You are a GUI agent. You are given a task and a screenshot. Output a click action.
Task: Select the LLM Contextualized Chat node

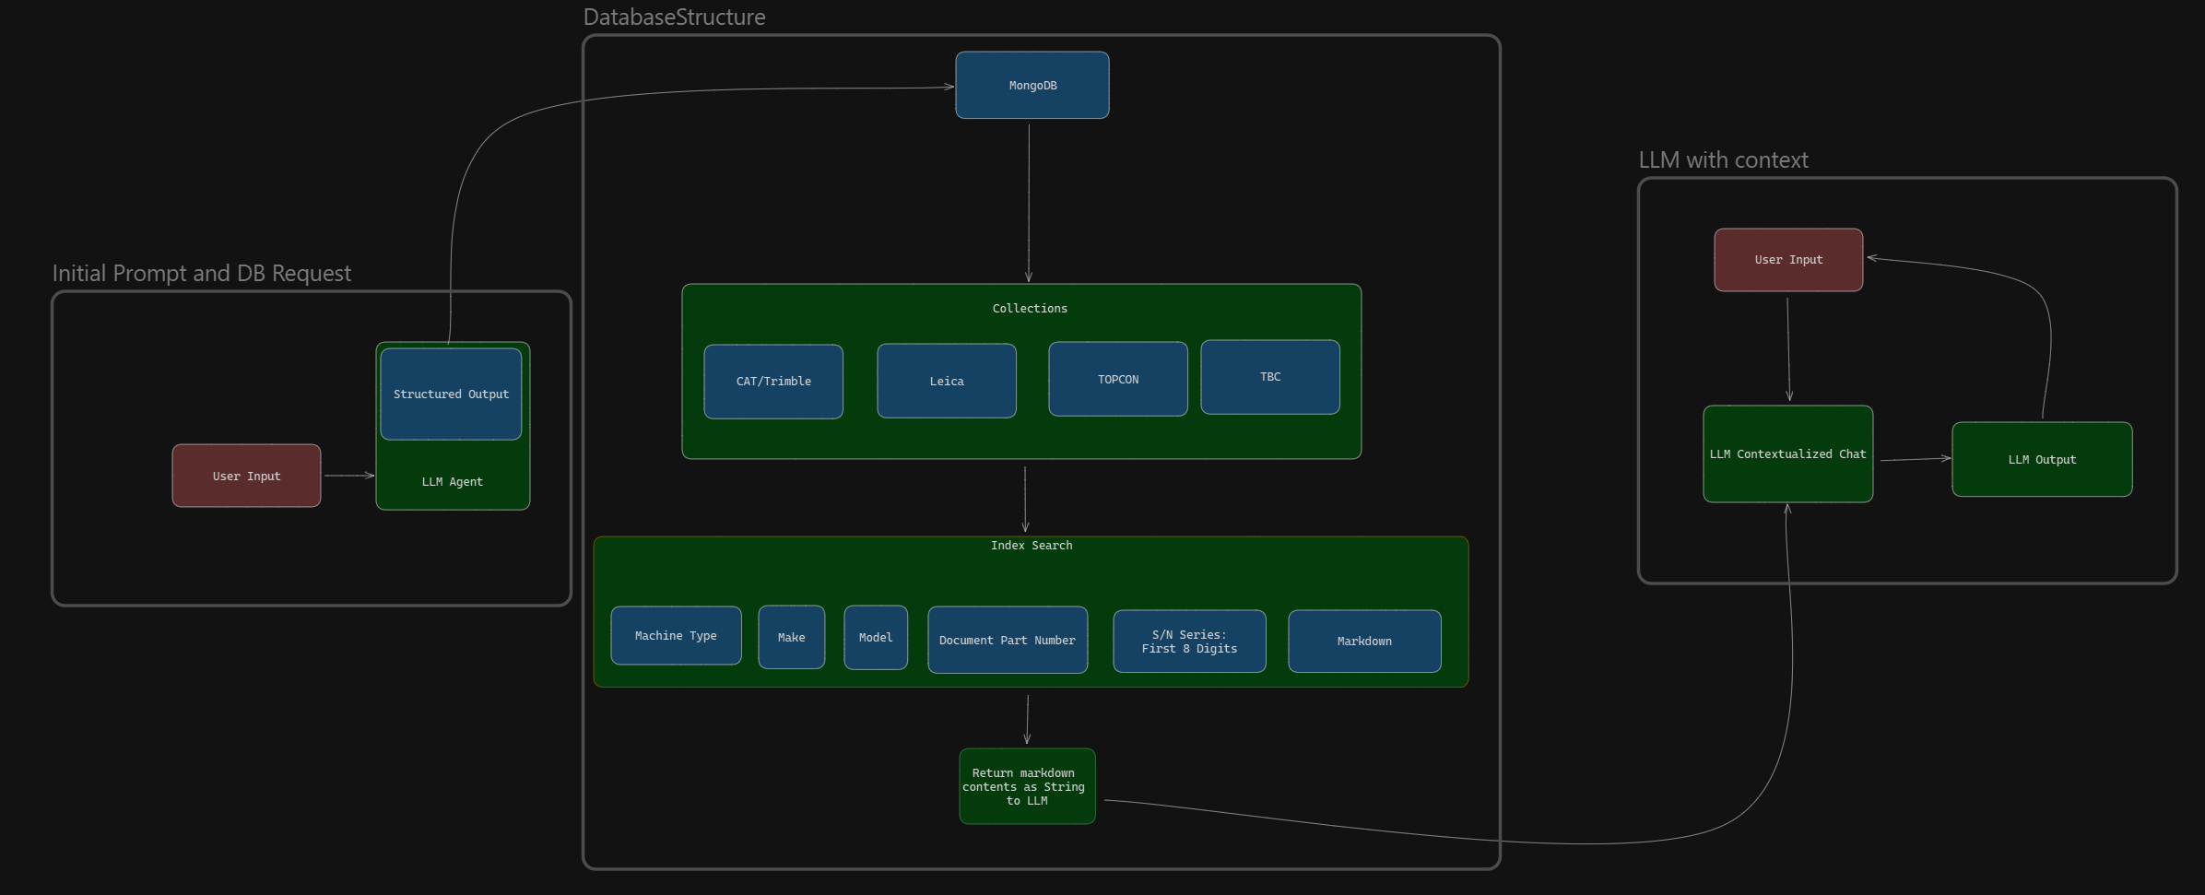1786,454
